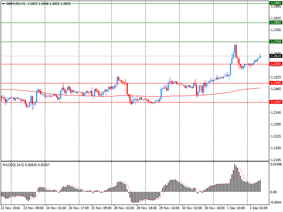Click the 1.2225 price scale value
The image size is (283, 212).
276,136
